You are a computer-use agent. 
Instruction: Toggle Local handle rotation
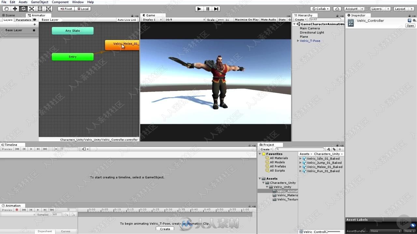83,9
